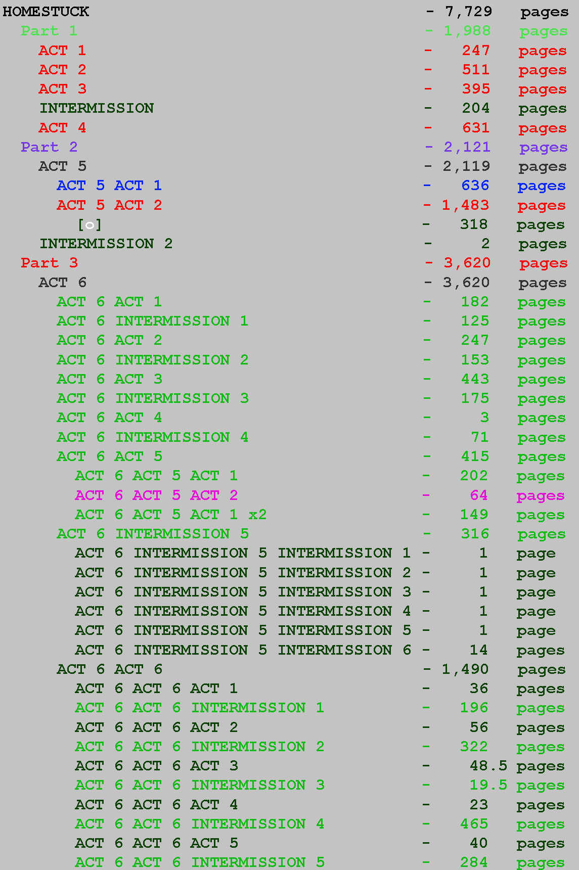Select the first 'INTERMISSION' row
Screen dimensions: 579x870
[x=97, y=108]
